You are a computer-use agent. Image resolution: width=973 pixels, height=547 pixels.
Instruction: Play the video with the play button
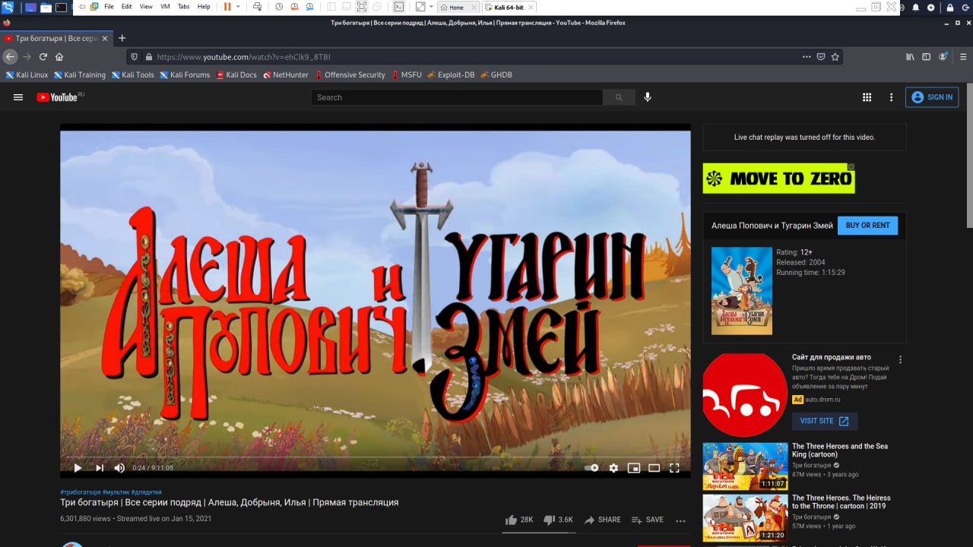click(78, 468)
